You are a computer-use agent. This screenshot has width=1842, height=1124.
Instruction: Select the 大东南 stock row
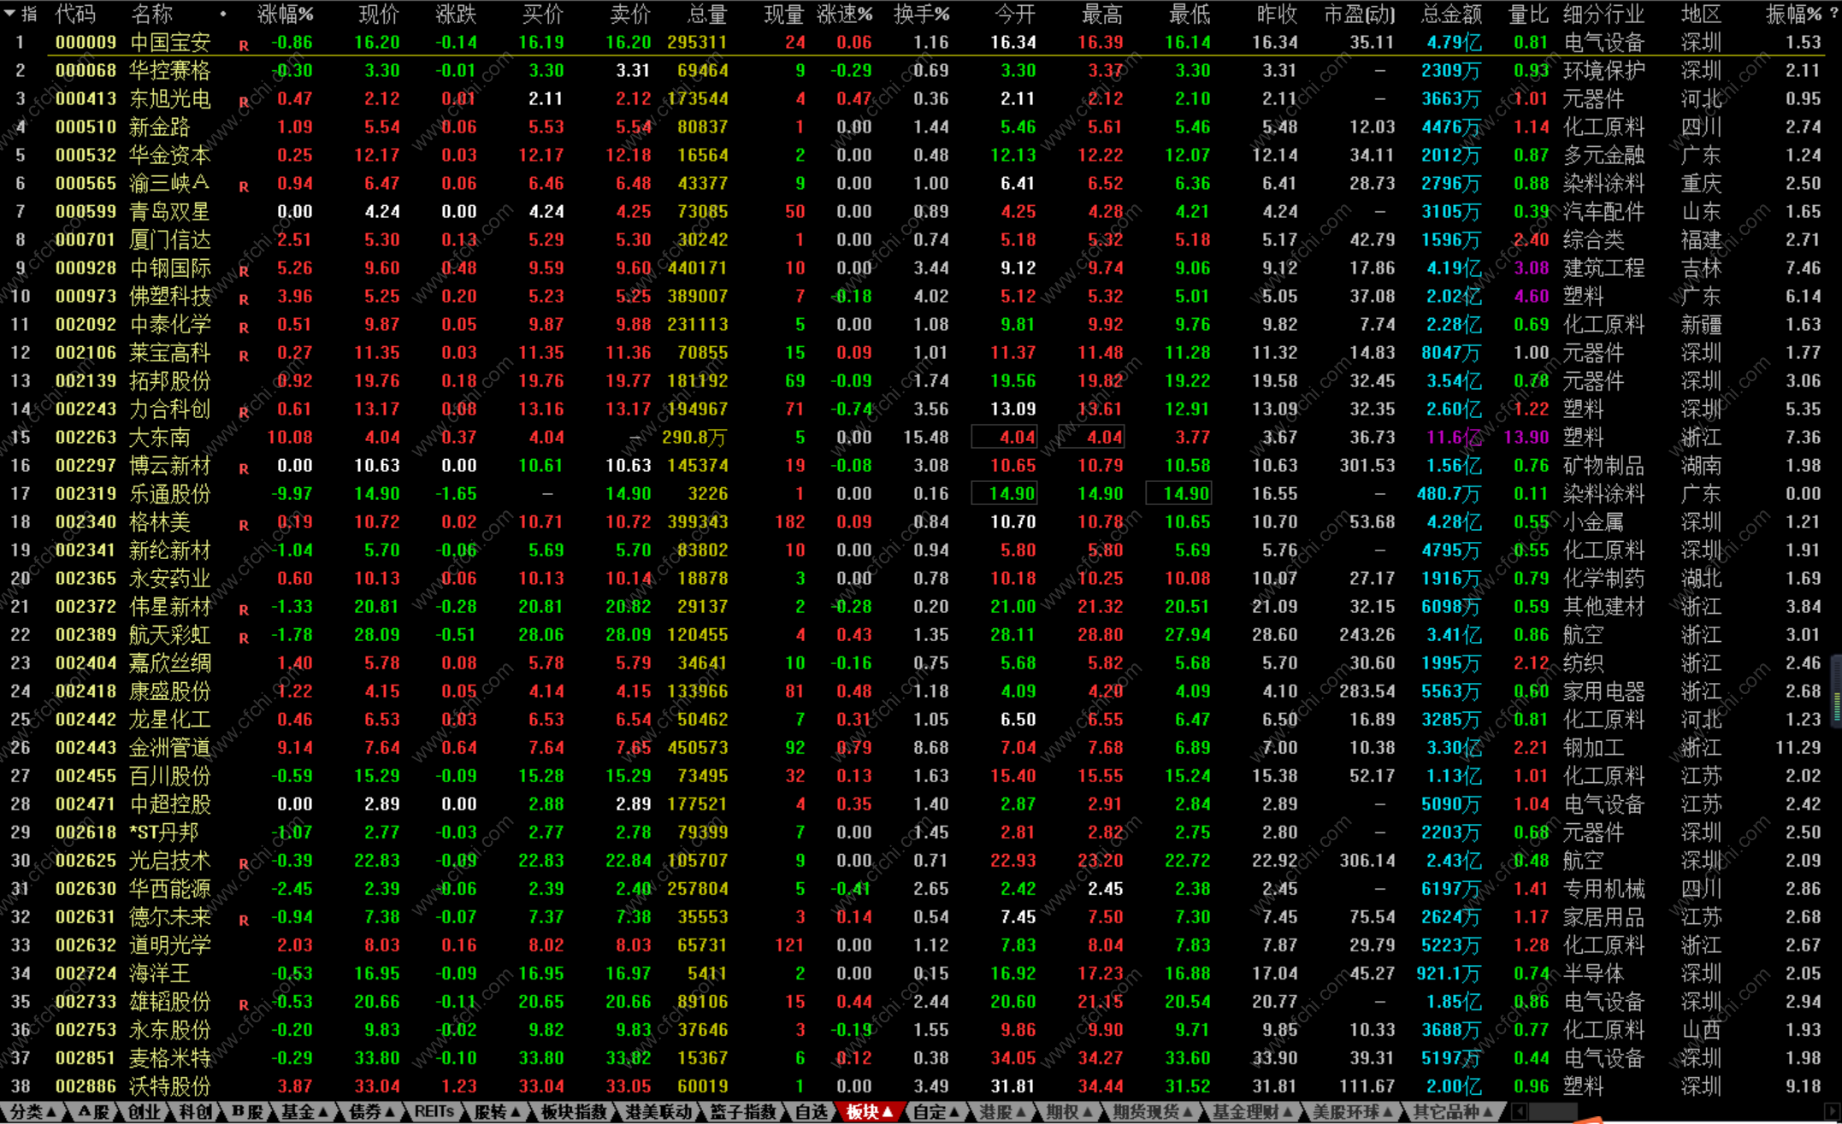[159, 438]
